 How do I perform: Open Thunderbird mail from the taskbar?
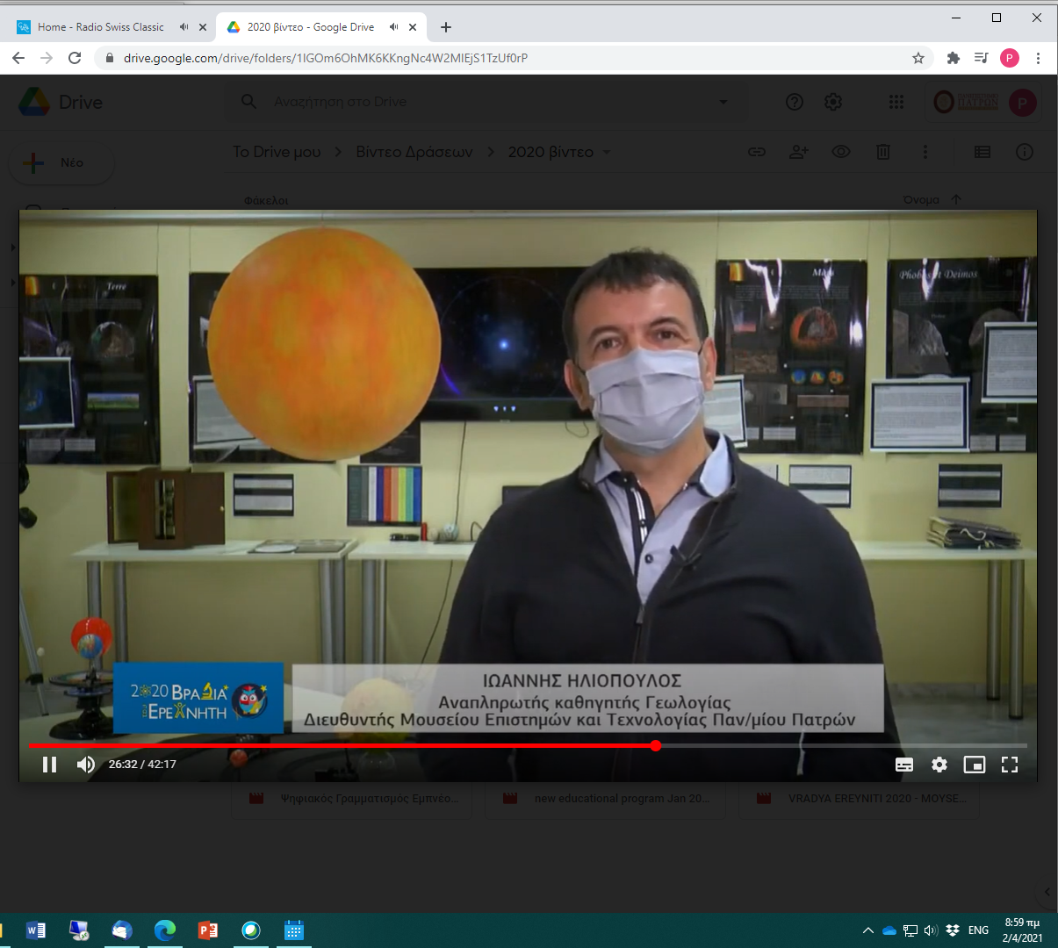[x=122, y=930]
